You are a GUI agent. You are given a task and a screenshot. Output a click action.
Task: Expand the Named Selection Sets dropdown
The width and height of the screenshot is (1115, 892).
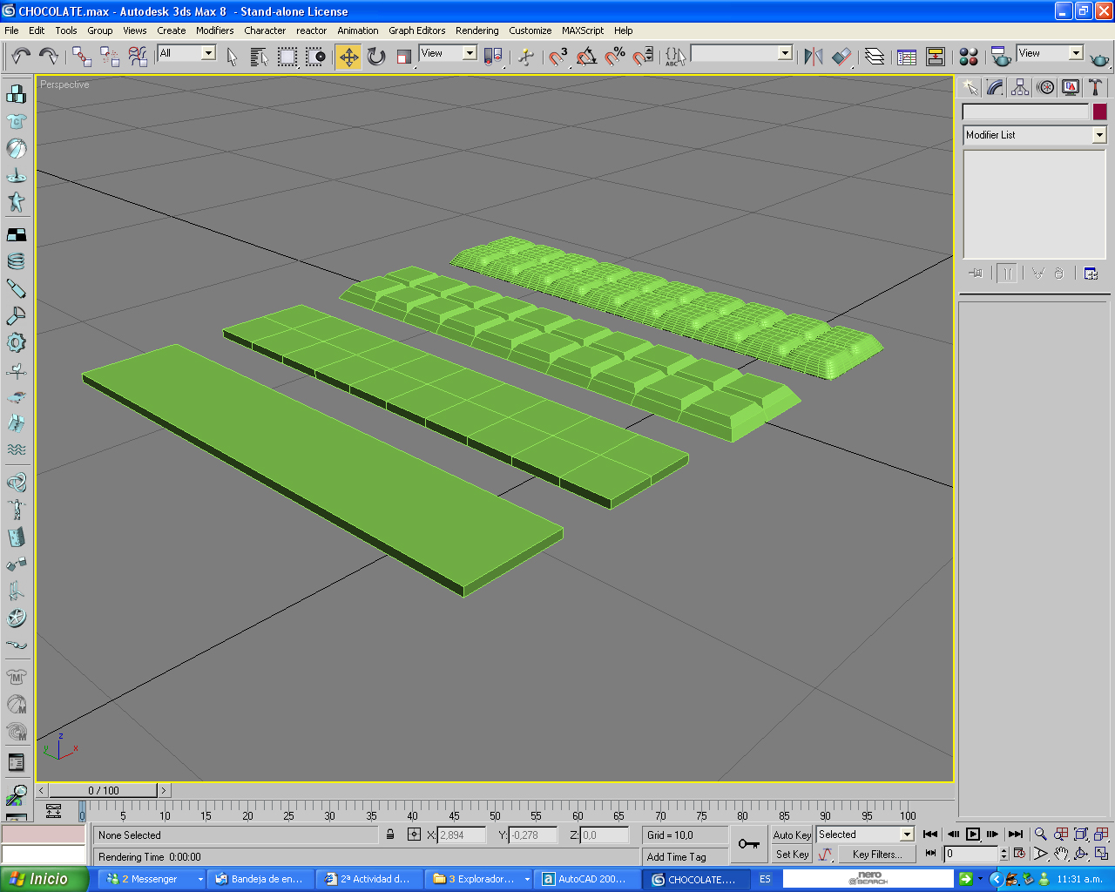(x=741, y=53)
